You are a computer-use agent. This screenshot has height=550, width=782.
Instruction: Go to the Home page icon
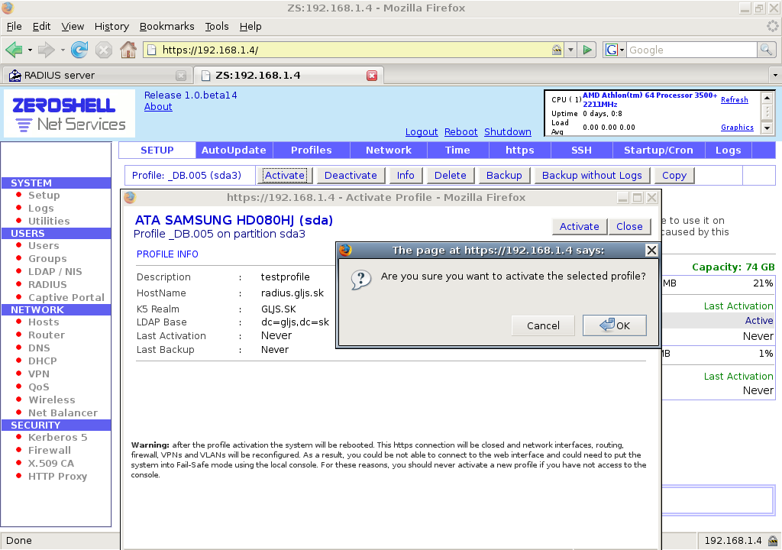(128, 50)
